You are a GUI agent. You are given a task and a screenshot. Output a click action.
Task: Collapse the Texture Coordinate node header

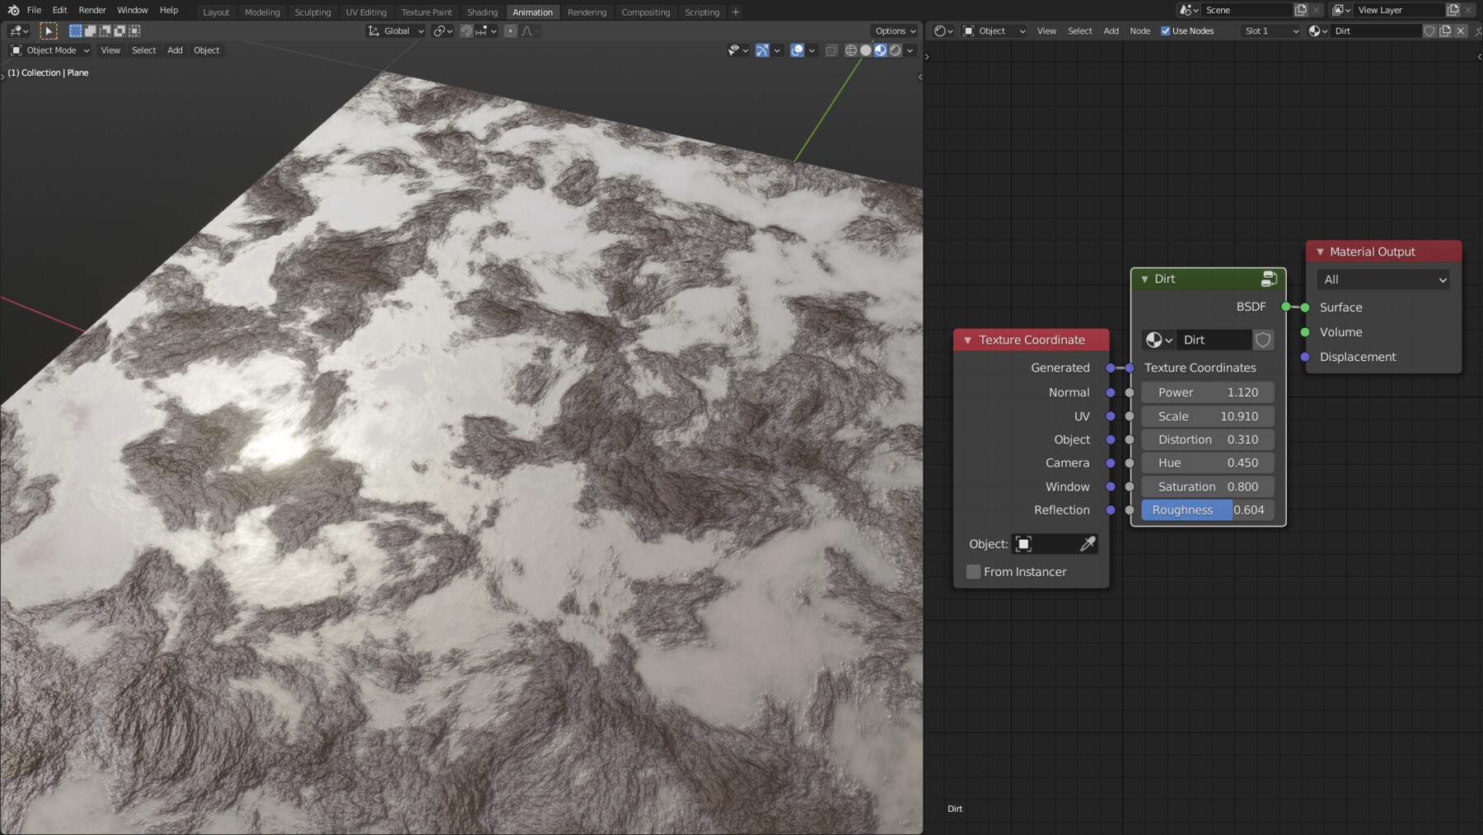coord(967,340)
